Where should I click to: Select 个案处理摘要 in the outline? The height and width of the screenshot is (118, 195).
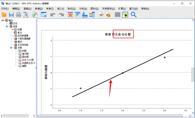coord(24,39)
